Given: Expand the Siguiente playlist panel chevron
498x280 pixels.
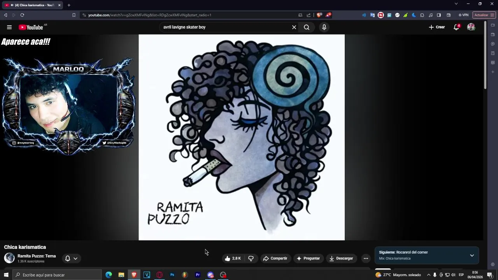Looking at the screenshot, I should (472, 255).
